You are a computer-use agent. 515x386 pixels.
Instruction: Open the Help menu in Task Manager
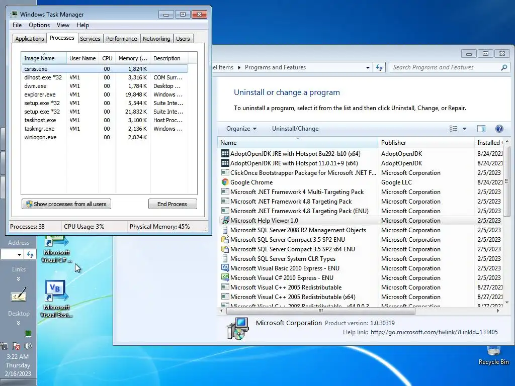tap(82, 25)
